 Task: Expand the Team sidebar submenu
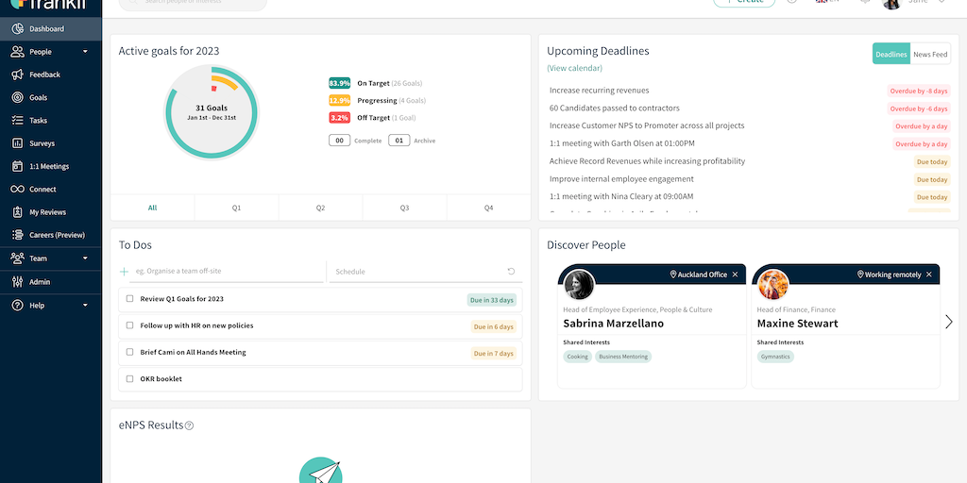click(85, 258)
